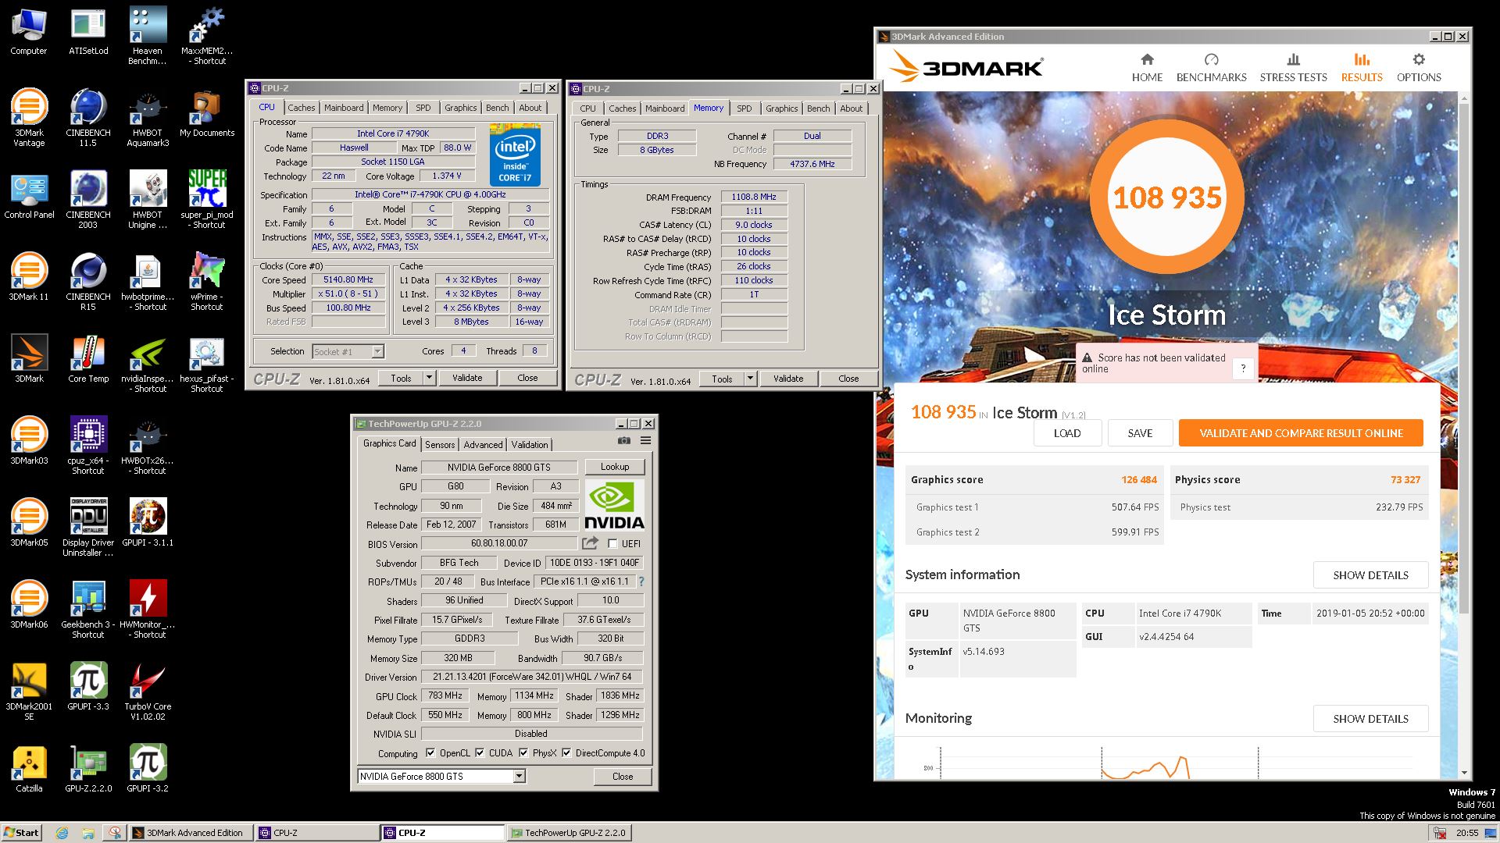Open Advanced tab in GPU-Z

[x=483, y=444]
